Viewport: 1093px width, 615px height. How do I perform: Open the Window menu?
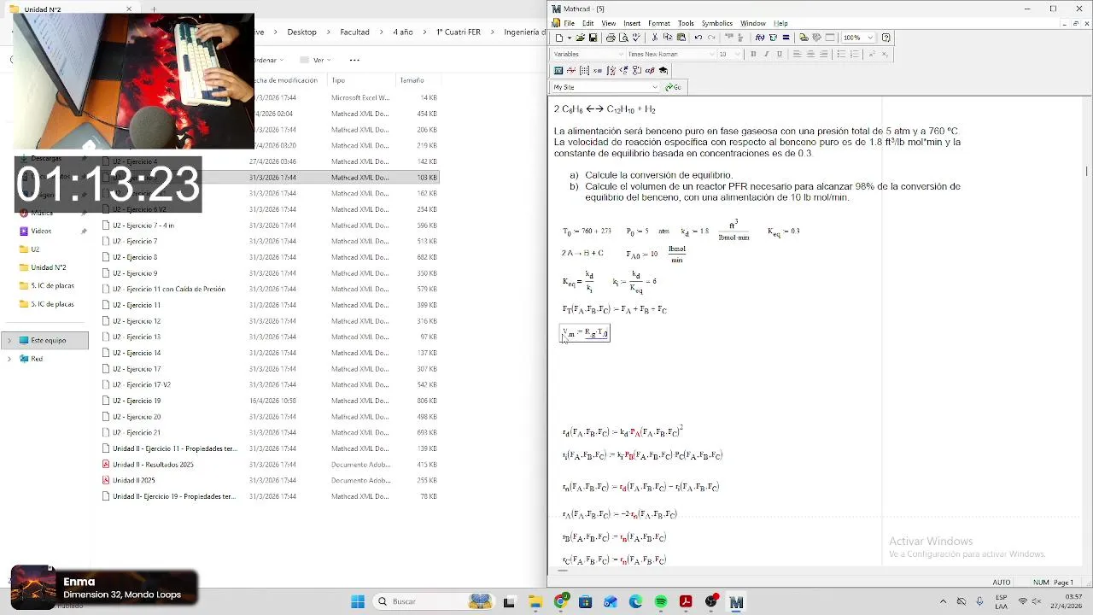(x=752, y=23)
